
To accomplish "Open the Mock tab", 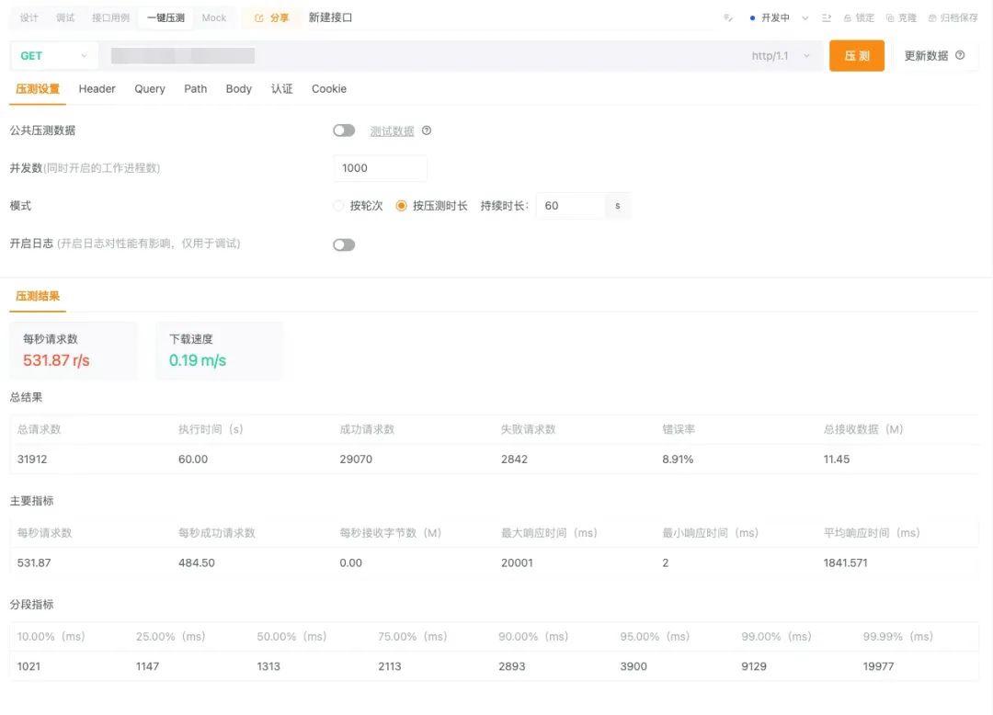I will pos(214,17).
